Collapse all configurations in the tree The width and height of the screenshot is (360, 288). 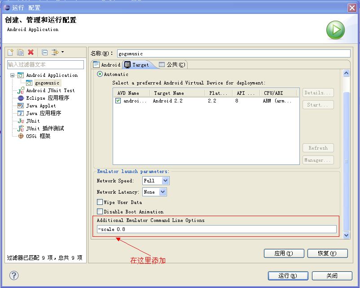click(x=45, y=53)
